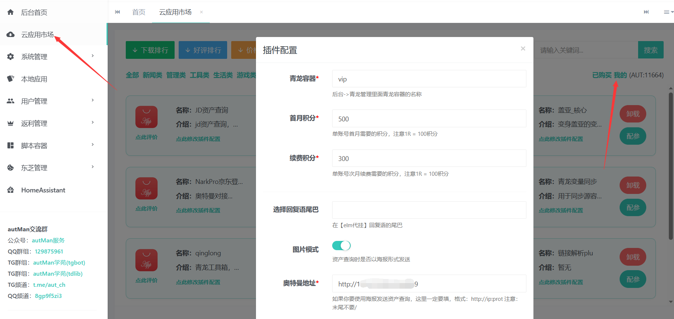Select the 云应用市场 tab
674x319 pixels.
click(x=175, y=12)
